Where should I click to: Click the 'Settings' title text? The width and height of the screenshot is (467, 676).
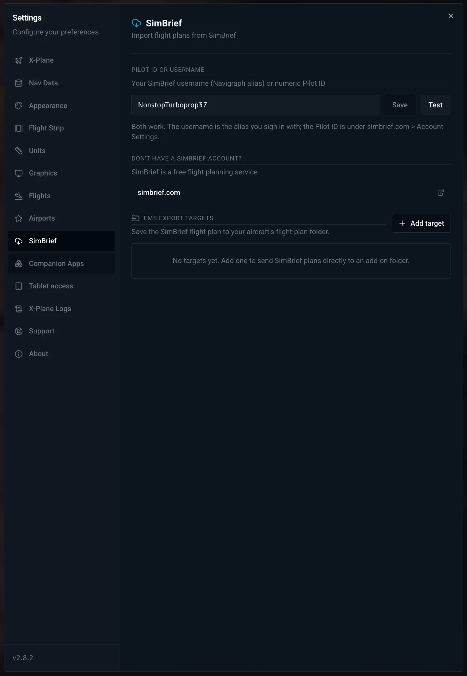(27, 18)
